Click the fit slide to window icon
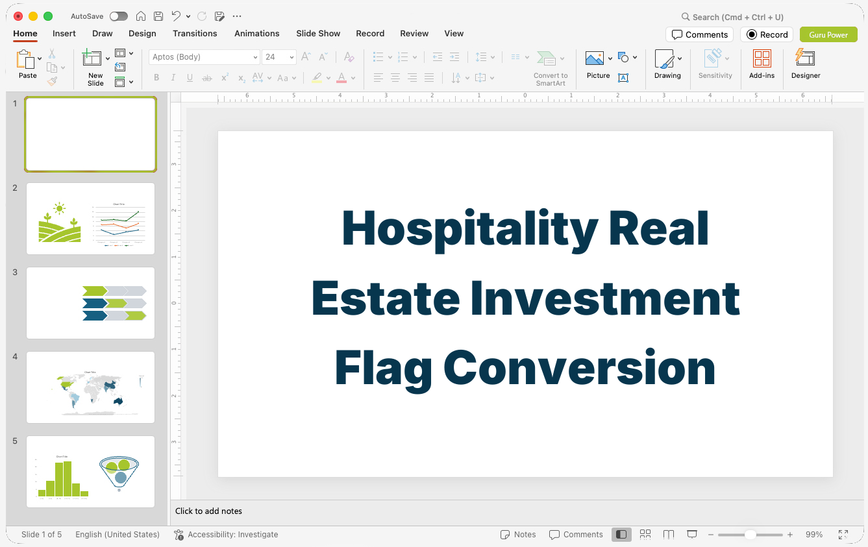The height and width of the screenshot is (547, 868). (843, 535)
